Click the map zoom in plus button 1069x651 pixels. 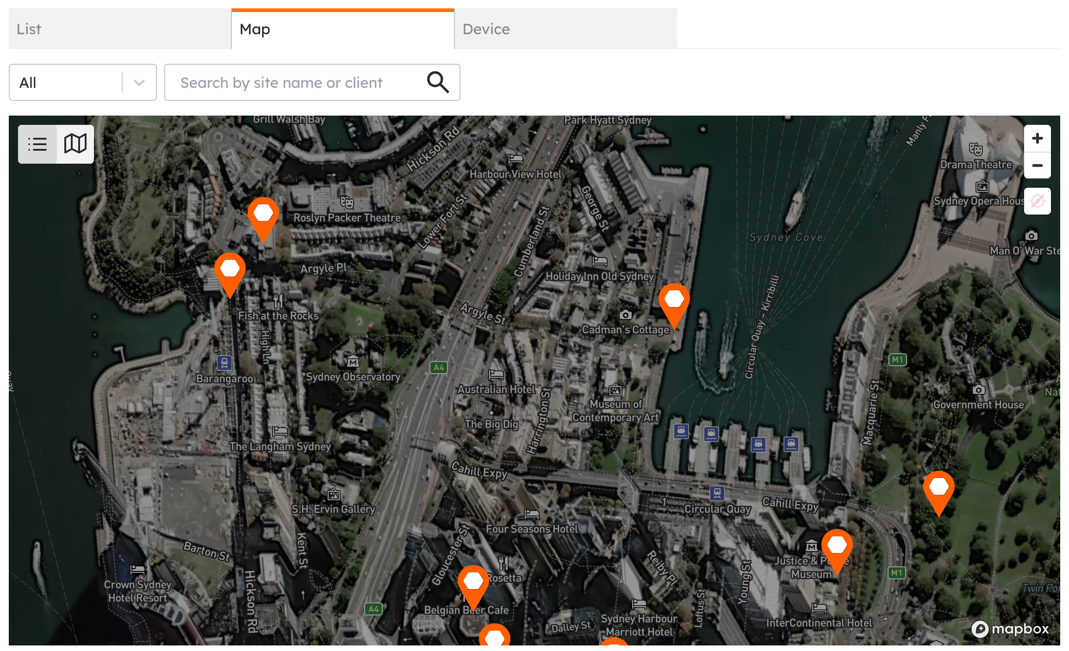(x=1037, y=138)
